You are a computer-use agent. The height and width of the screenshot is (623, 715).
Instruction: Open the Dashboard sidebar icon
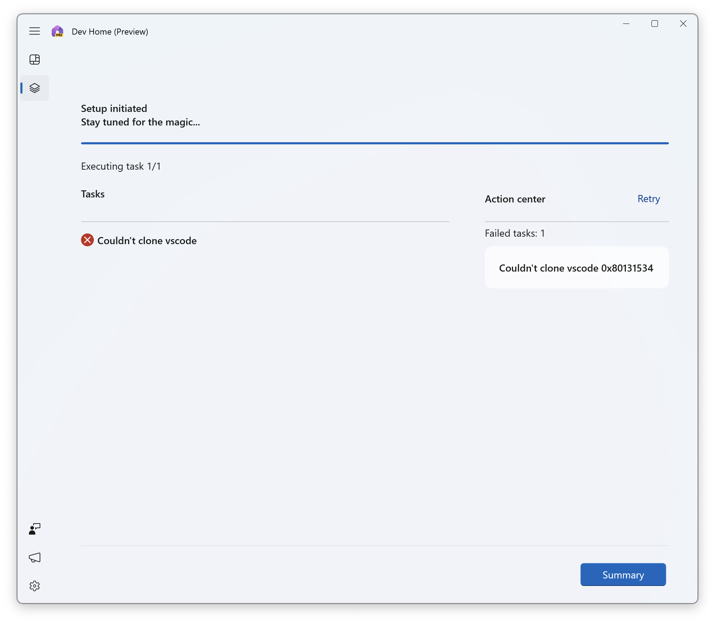click(x=34, y=60)
